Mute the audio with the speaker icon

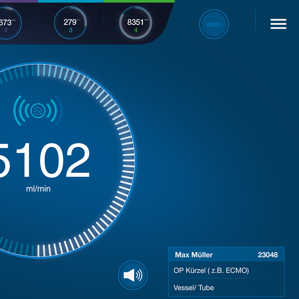pyautogui.click(x=132, y=275)
